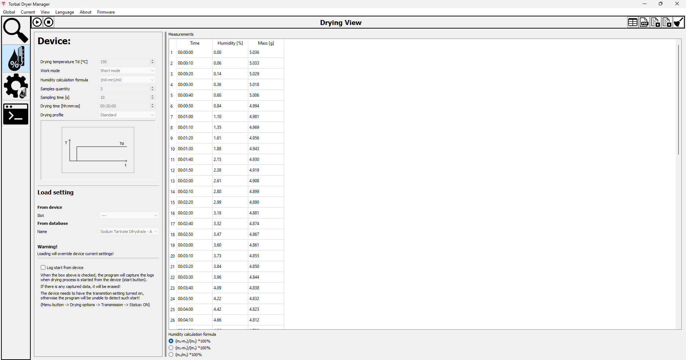Start drying with the play icon
This screenshot has width=686, height=360.
[37, 22]
